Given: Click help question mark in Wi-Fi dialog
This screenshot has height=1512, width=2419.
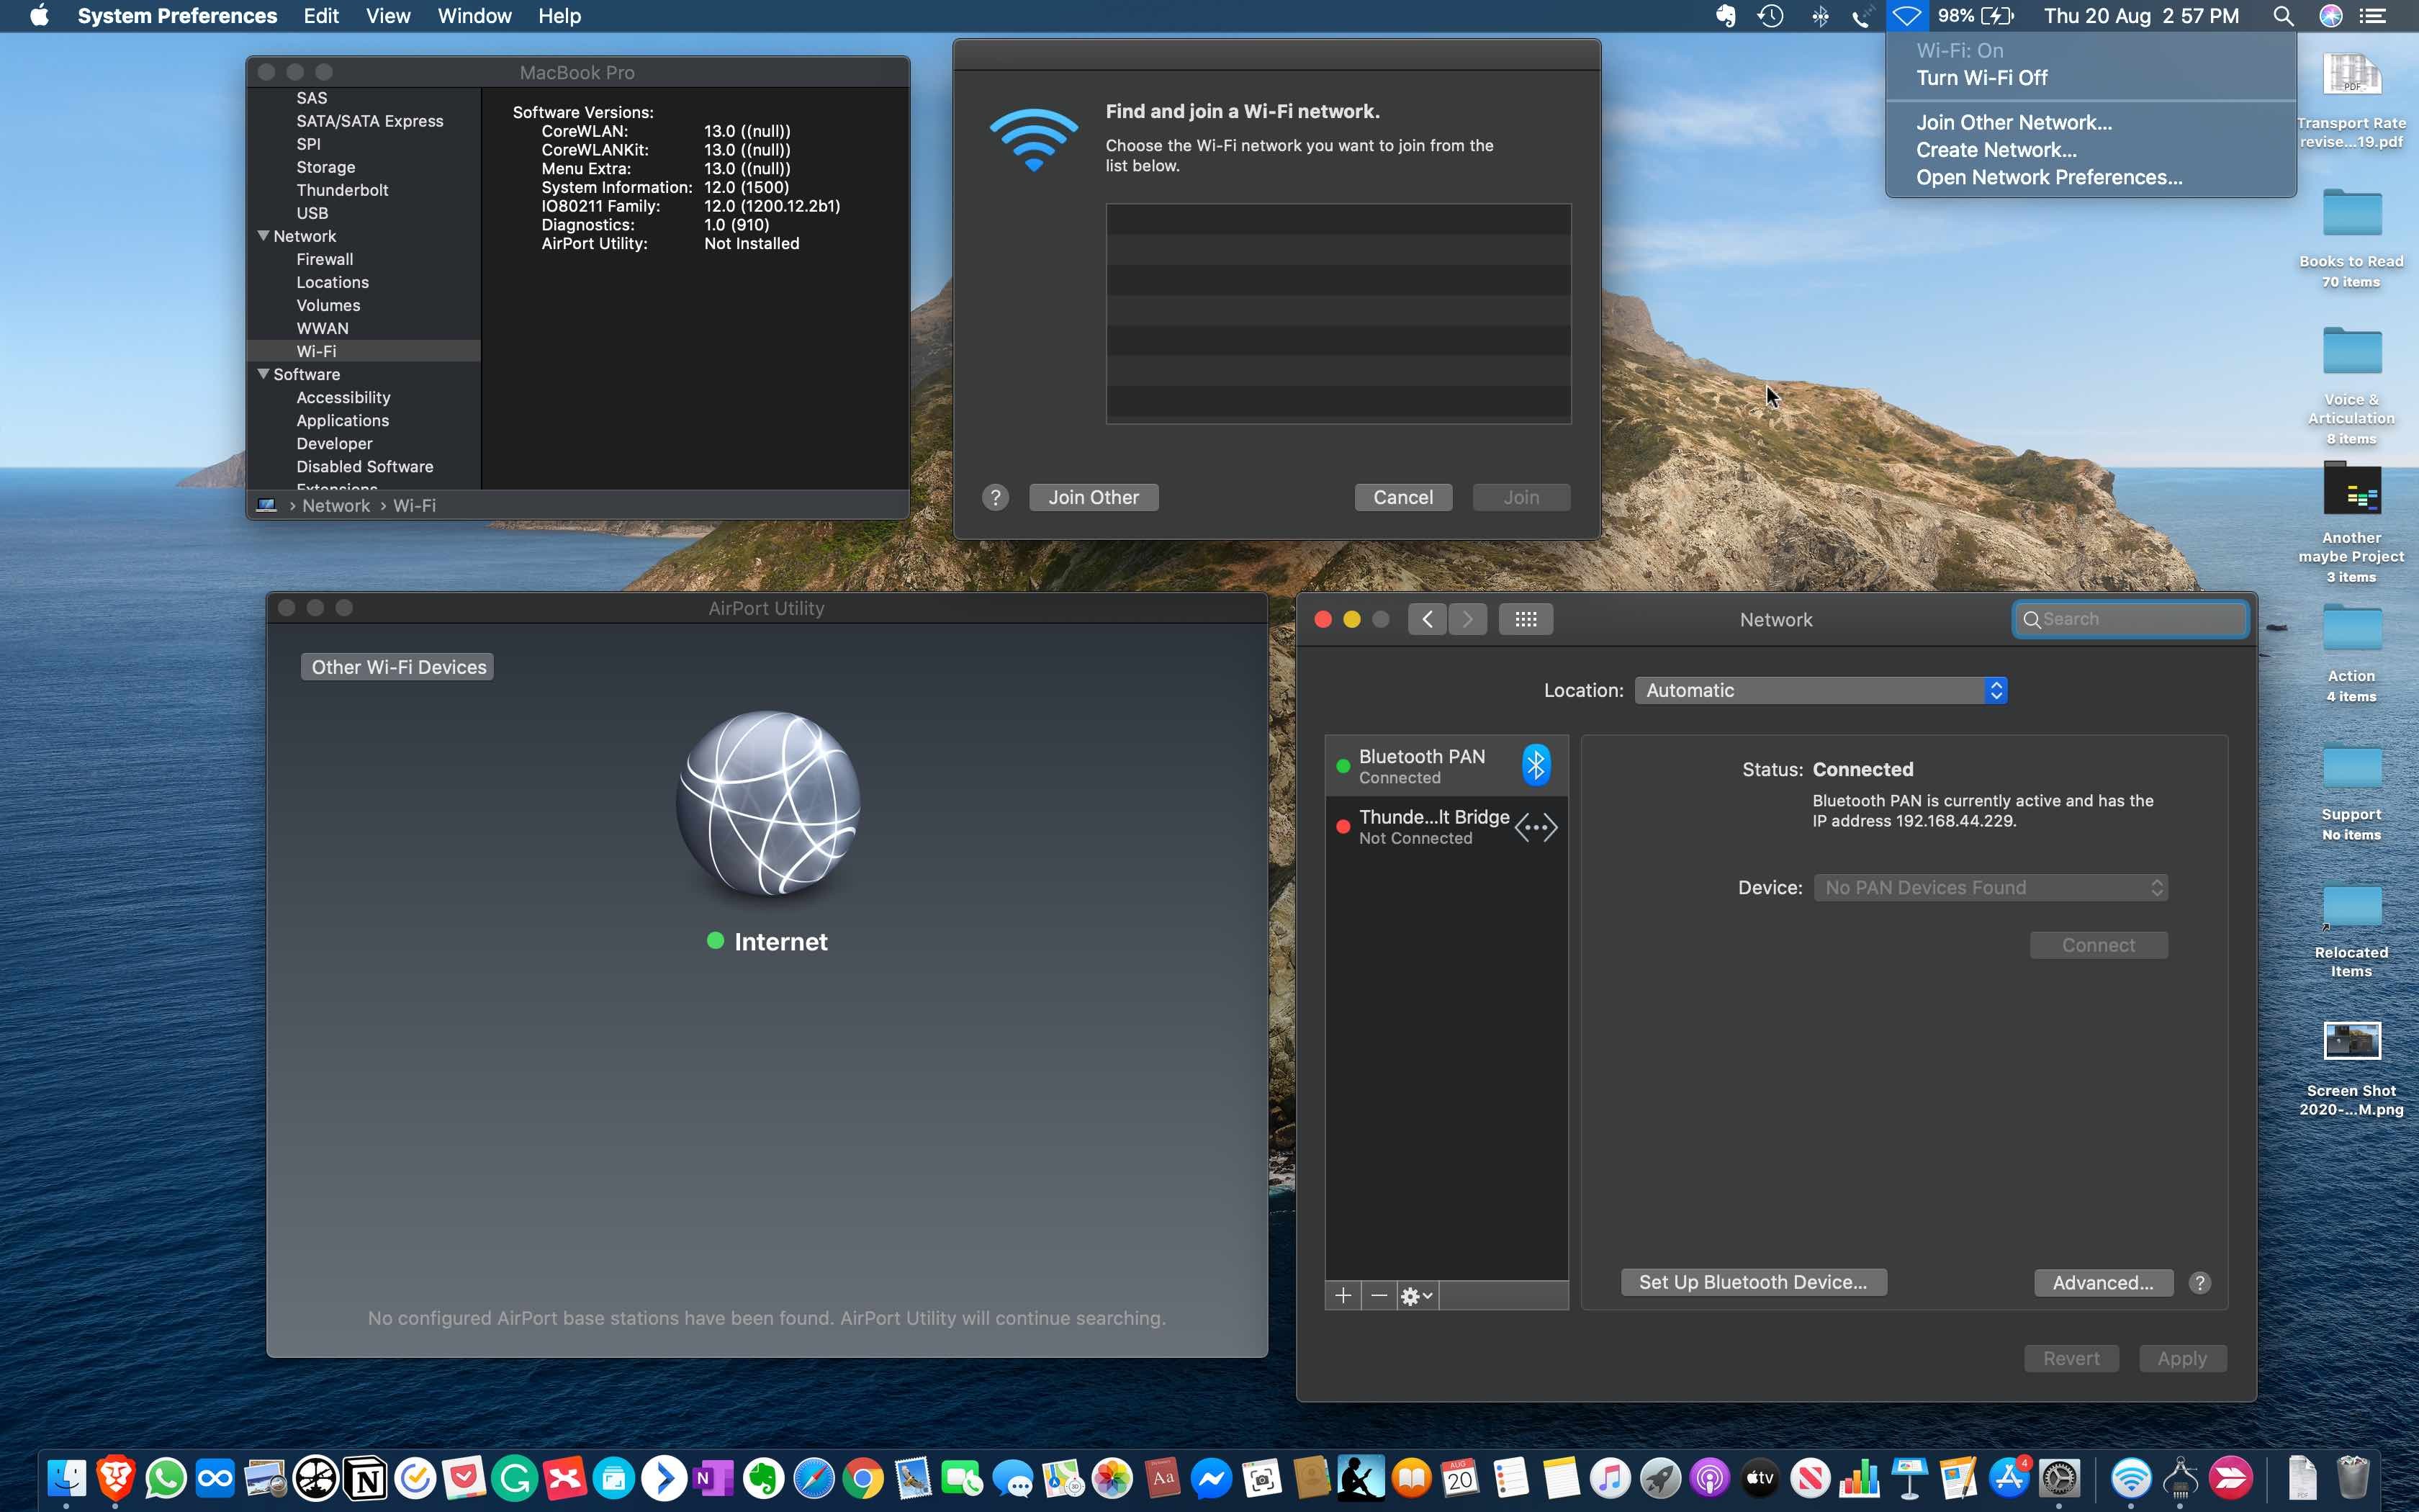Looking at the screenshot, I should tap(994, 497).
